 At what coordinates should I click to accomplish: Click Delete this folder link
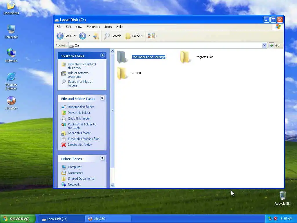tap(80, 145)
